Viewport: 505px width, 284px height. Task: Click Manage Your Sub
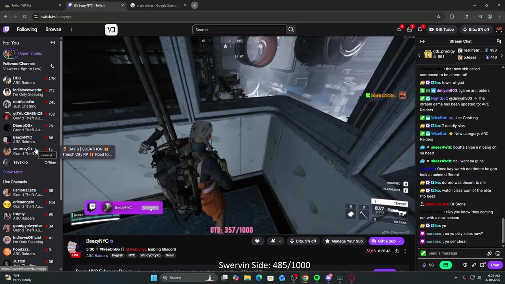(x=344, y=241)
